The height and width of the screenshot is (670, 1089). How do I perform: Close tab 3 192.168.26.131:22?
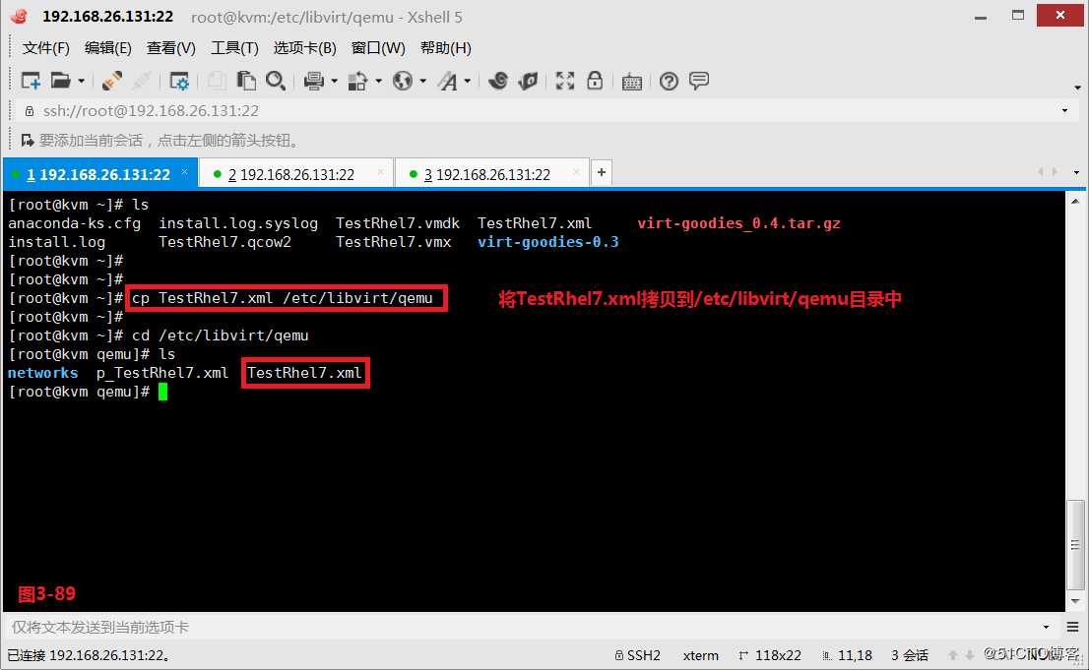[x=576, y=171]
